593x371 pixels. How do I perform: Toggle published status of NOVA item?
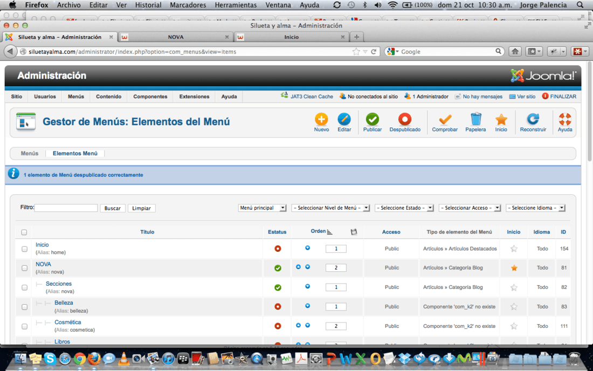[x=278, y=268]
